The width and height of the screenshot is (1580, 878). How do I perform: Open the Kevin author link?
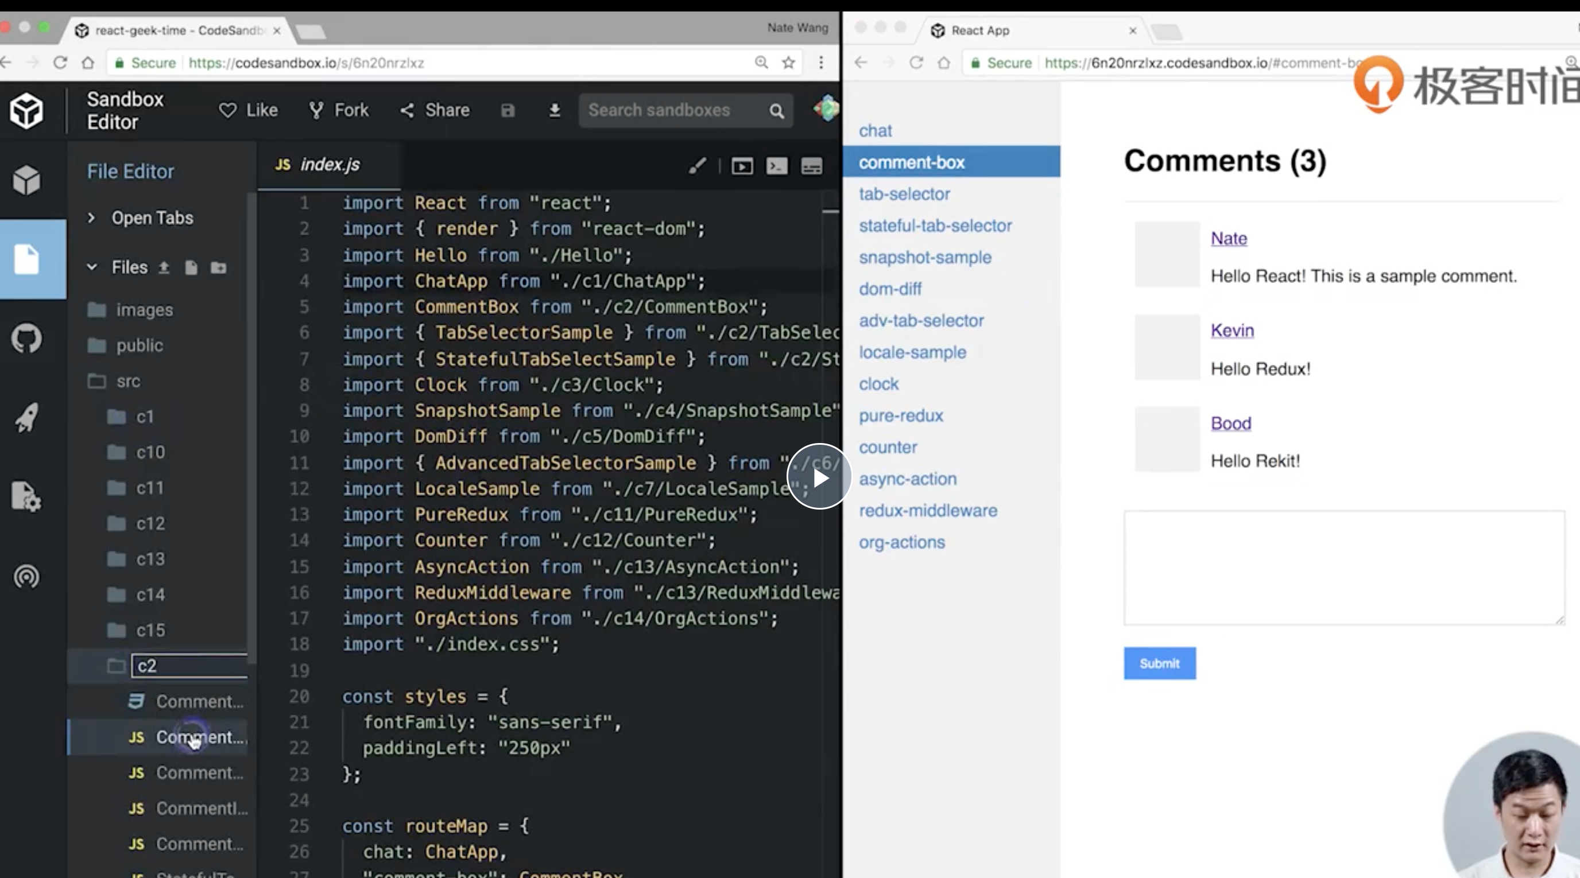1232,331
